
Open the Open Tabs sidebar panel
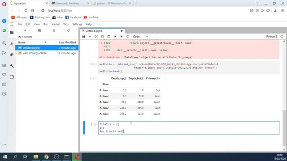[x=12, y=77]
